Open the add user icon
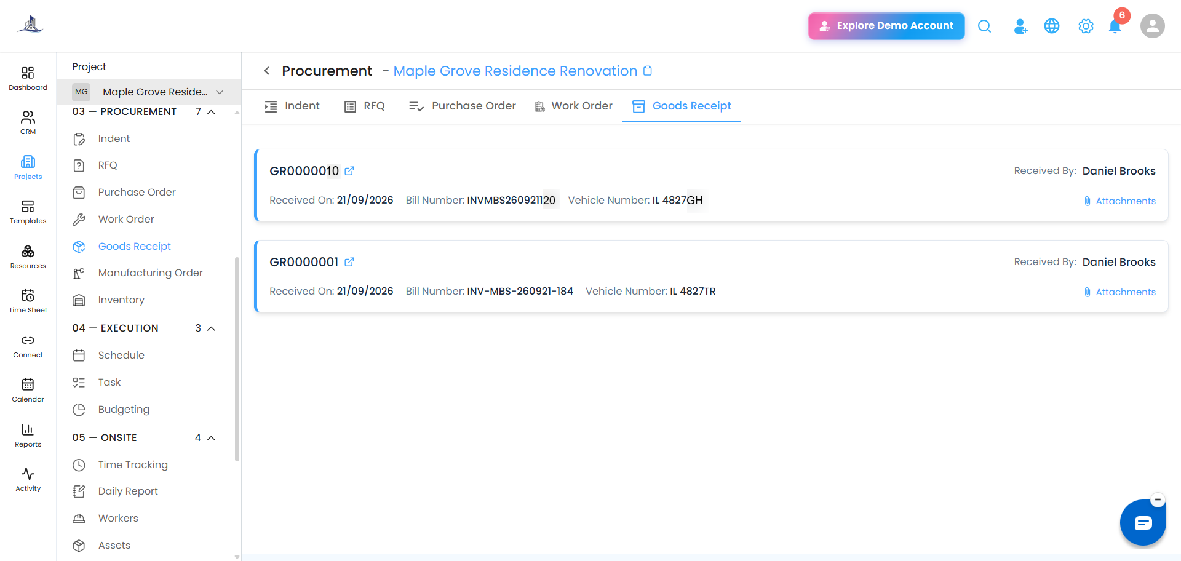The width and height of the screenshot is (1181, 561). (1020, 26)
